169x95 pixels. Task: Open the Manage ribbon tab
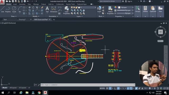(x=36, y=4)
